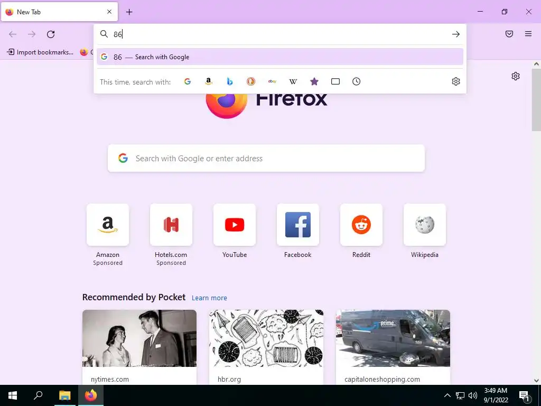Viewport: 541px width, 406px height.
Task: Search history using clock icon
Action: point(357,81)
